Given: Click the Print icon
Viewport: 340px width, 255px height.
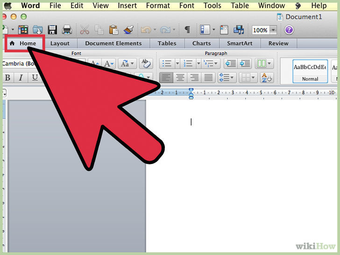Looking at the screenshot, I should [x=67, y=30].
